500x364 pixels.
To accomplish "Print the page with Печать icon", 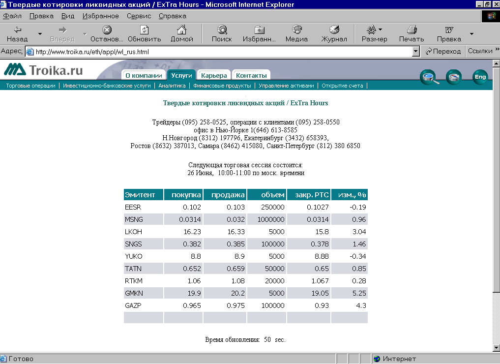I will [x=412, y=30].
